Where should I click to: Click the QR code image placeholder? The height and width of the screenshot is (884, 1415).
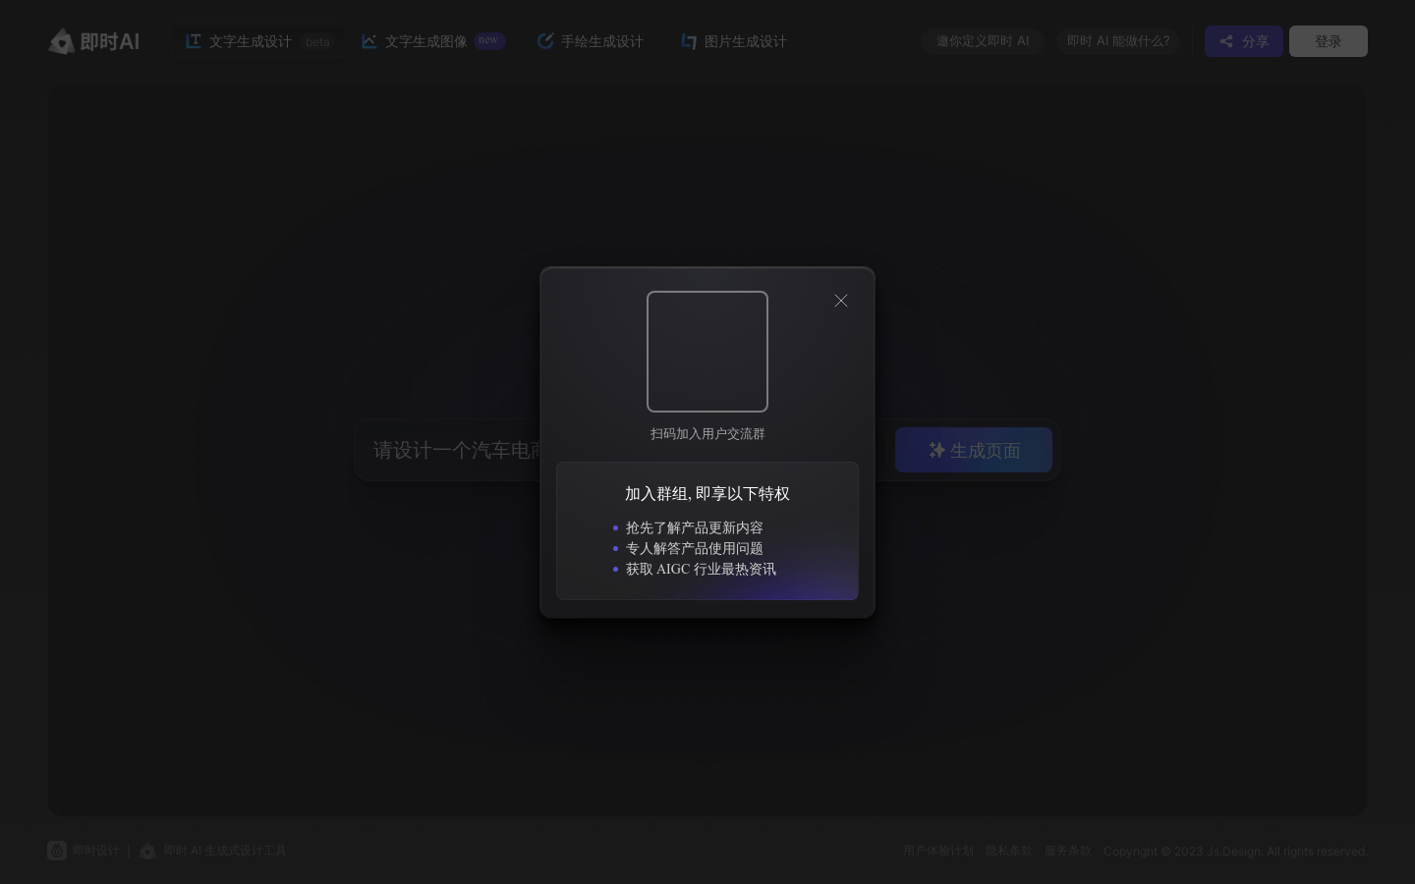tap(707, 352)
